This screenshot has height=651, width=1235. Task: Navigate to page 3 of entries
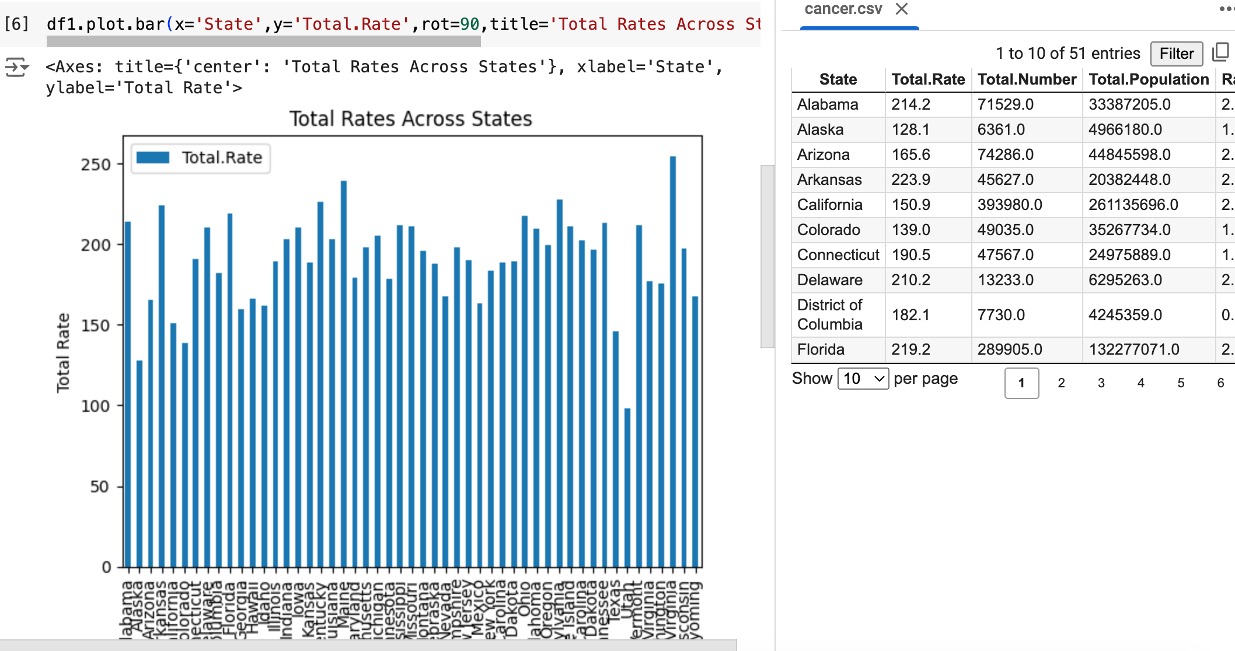(1101, 383)
